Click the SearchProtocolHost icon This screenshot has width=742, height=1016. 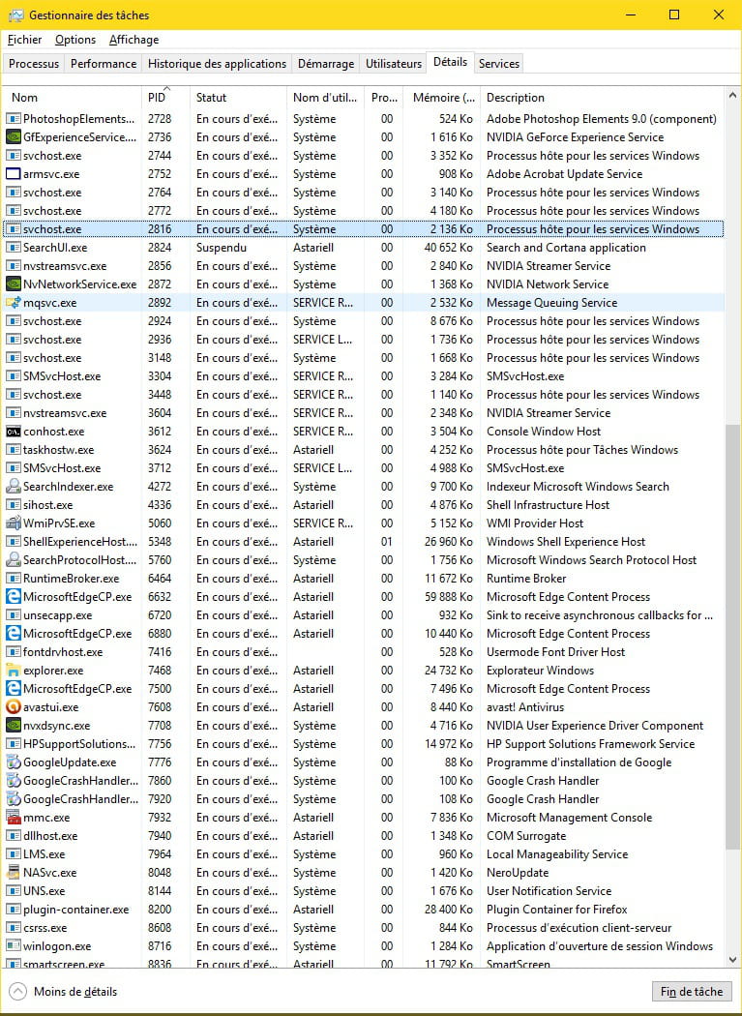(x=13, y=560)
